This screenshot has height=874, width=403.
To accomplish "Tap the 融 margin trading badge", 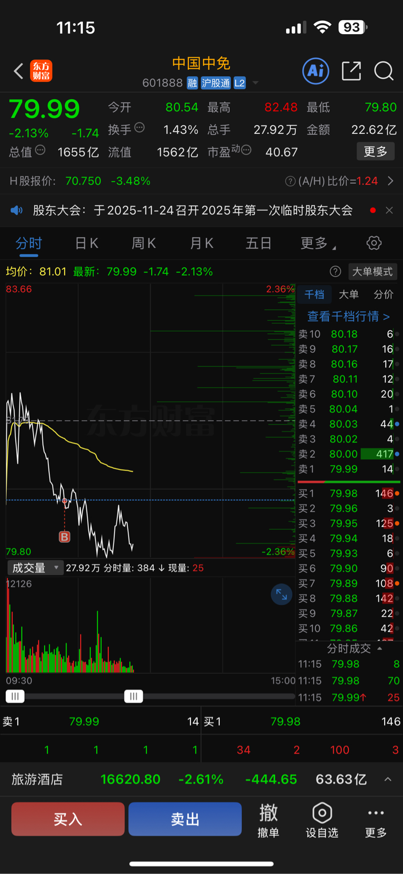I will 192,83.
